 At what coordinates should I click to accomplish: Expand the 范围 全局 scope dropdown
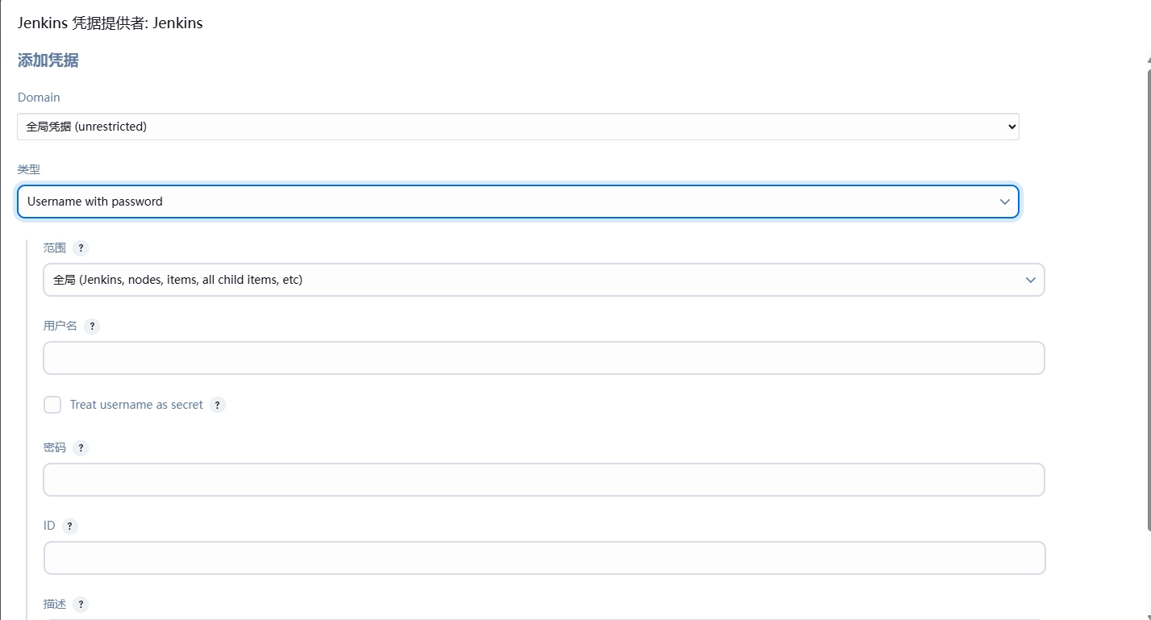point(544,280)
